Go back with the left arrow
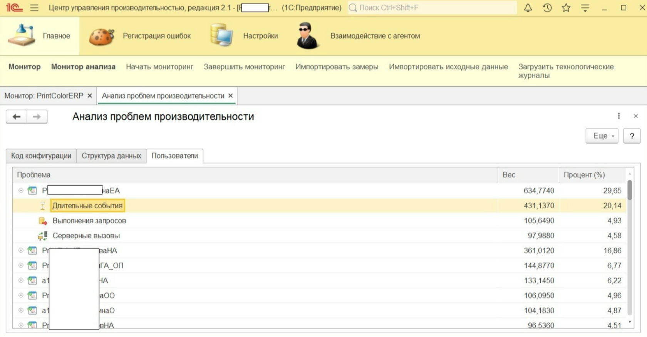Viewport: 647px width, 337px height. coord(17,117)
